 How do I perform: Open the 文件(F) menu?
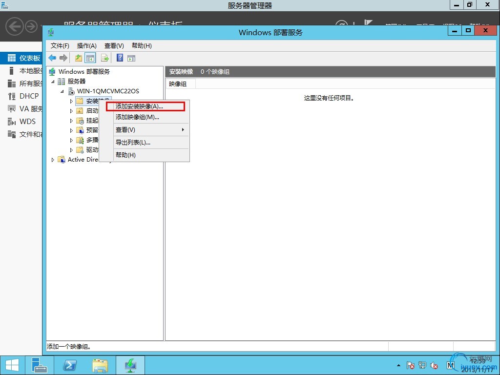pos(60,45)
